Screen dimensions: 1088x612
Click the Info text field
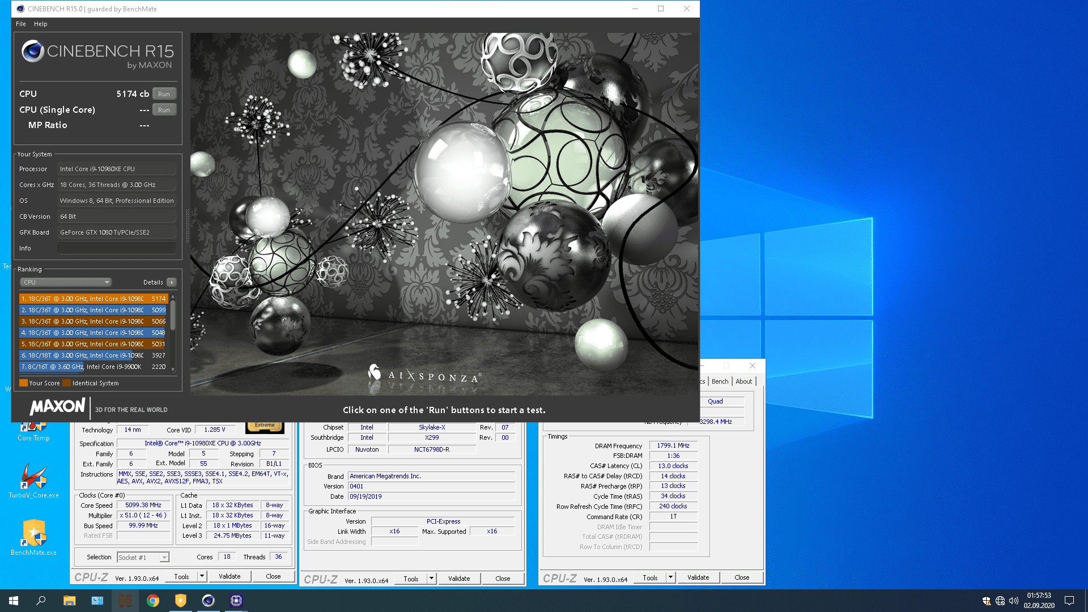[116, 248]
